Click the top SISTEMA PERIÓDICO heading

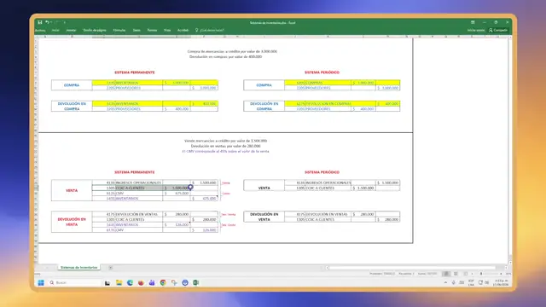[x=322, y=72]
